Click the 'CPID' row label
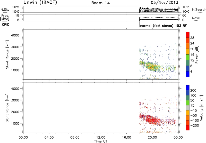 pyautogui.click(x=6, y=25)
